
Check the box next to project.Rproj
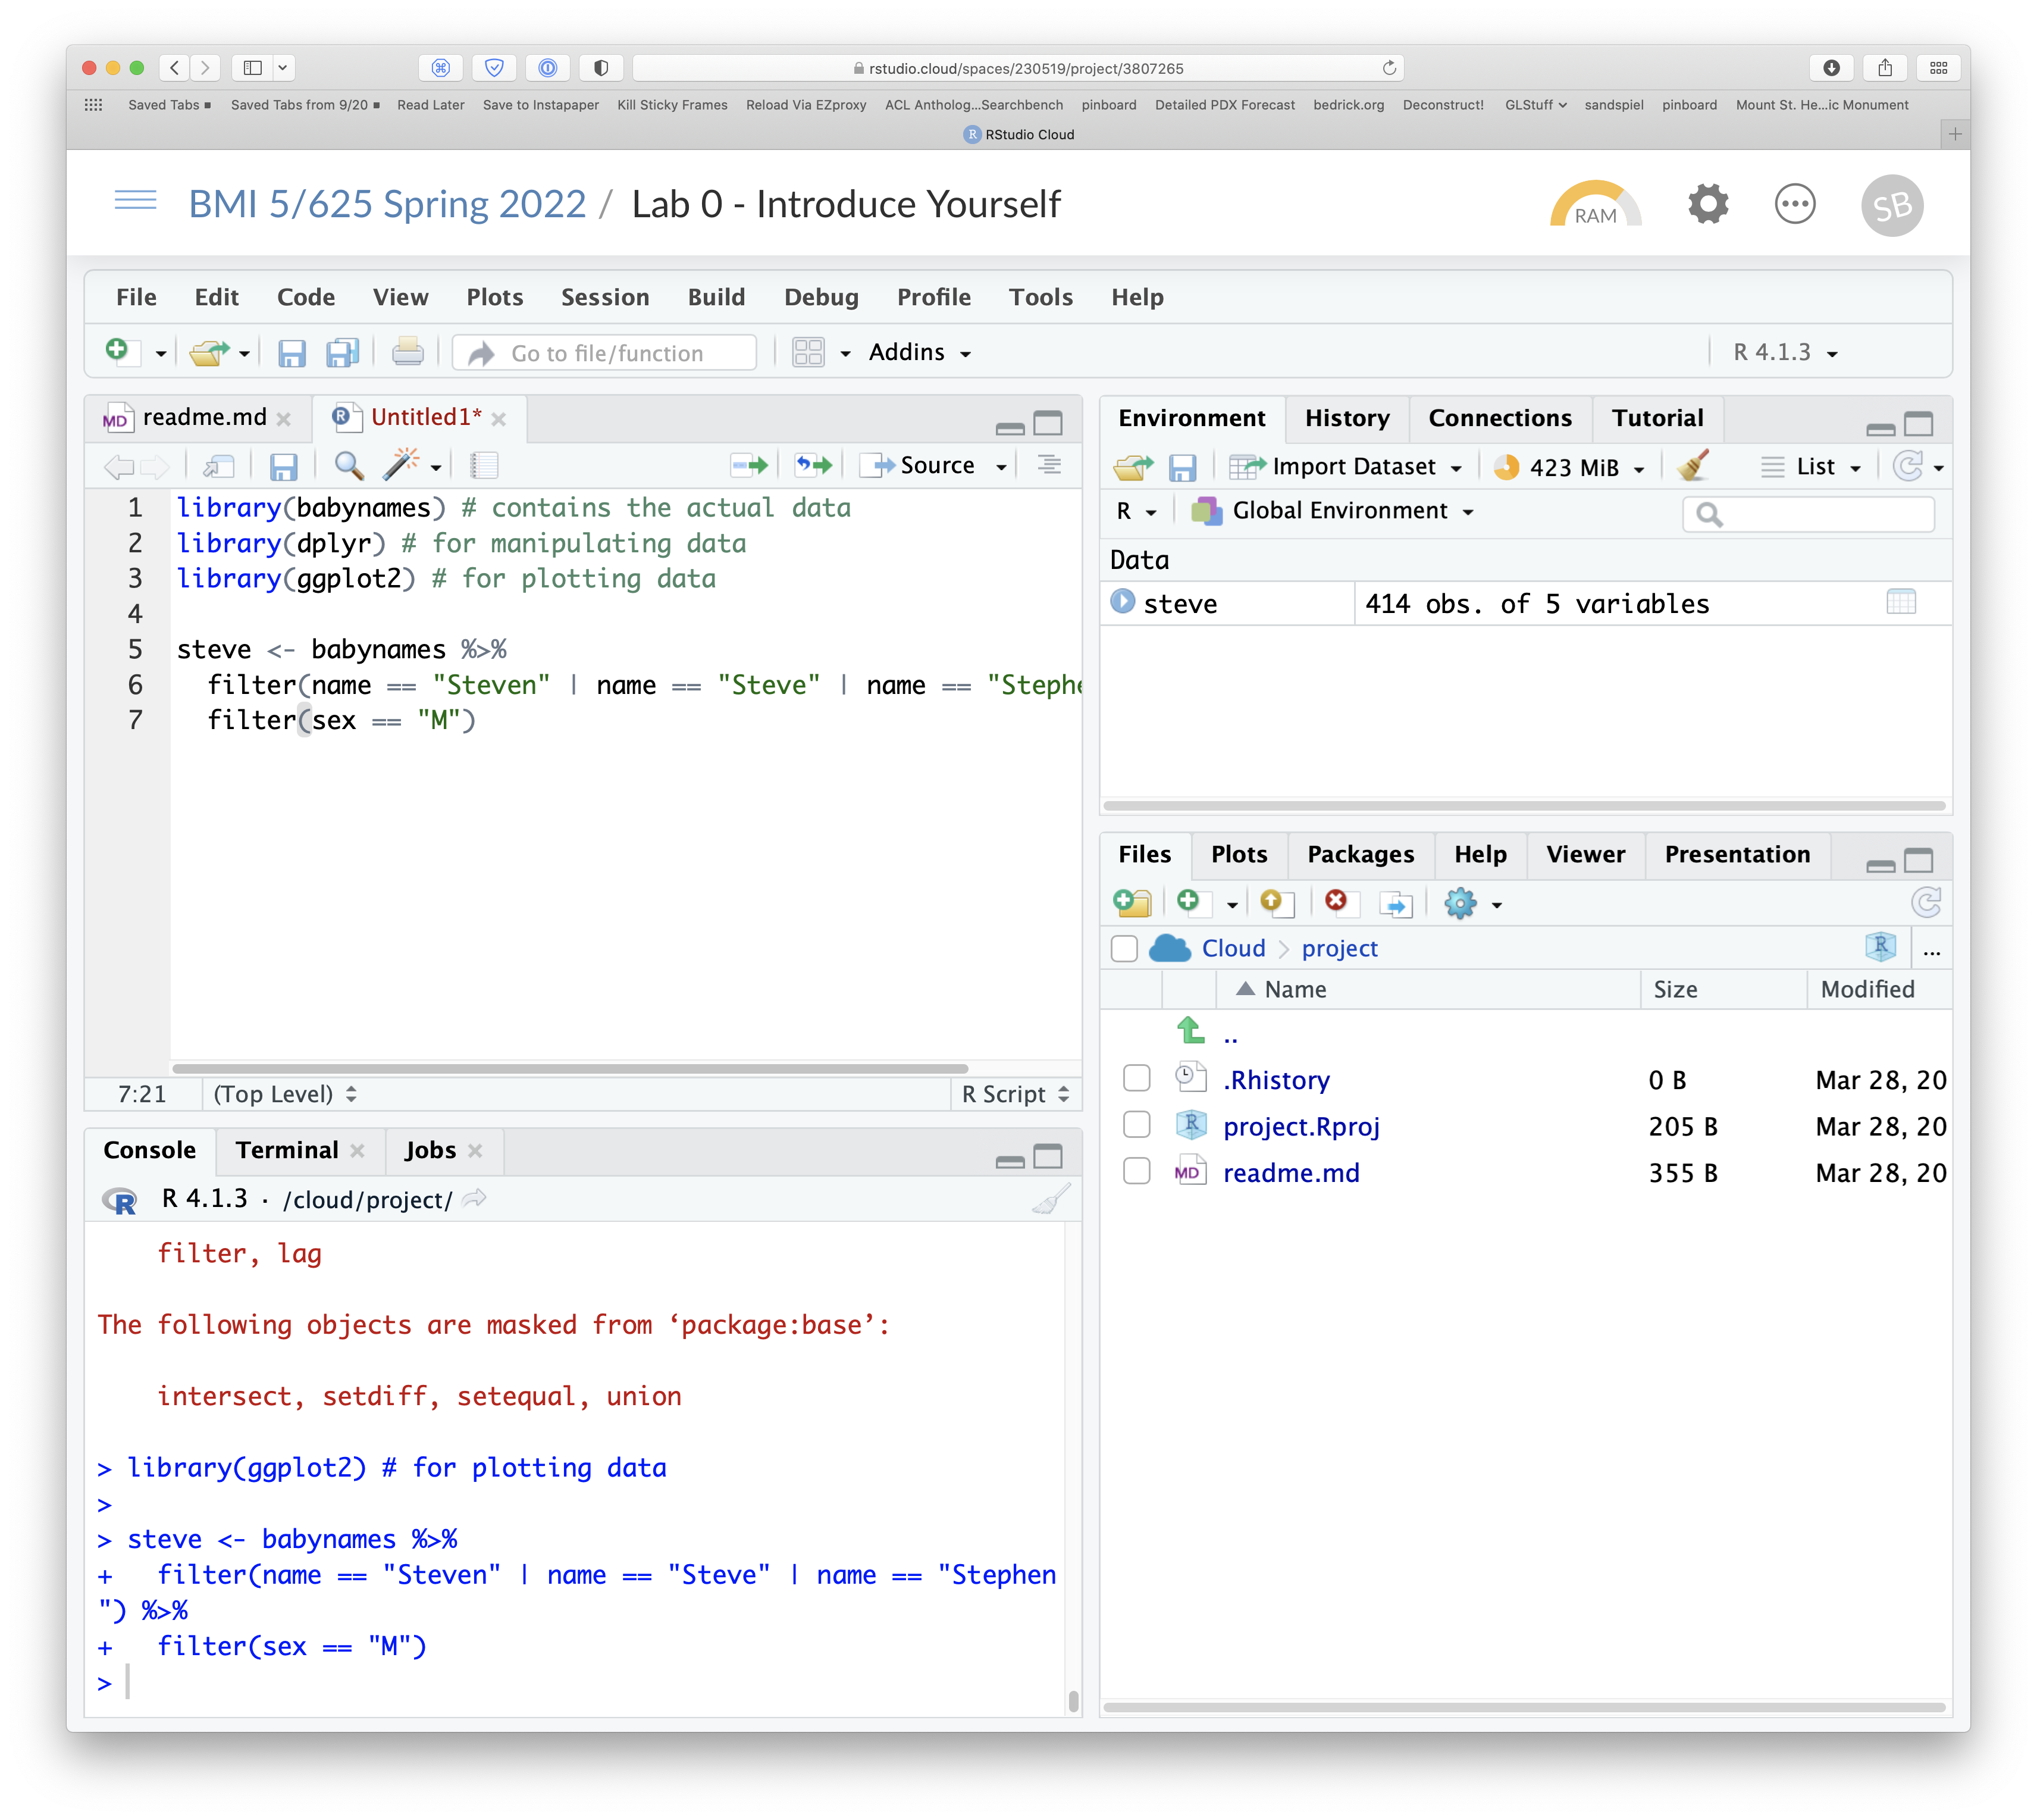click(x=1136, y=1125)
